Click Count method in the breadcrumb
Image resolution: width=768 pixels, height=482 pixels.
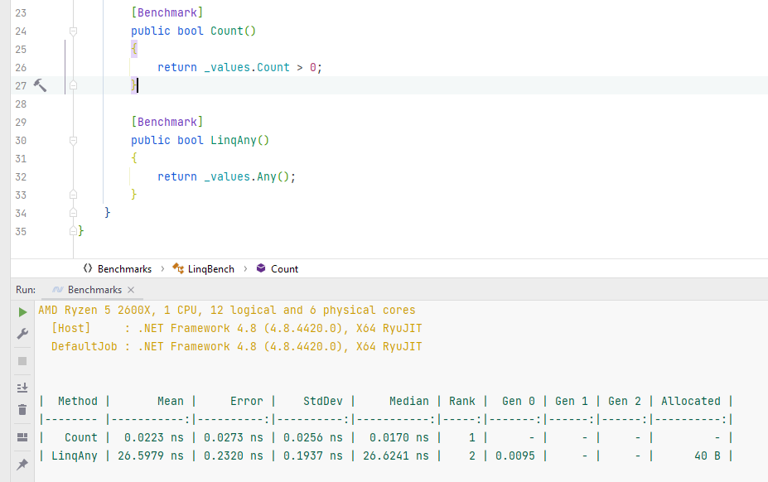[284, 269]
